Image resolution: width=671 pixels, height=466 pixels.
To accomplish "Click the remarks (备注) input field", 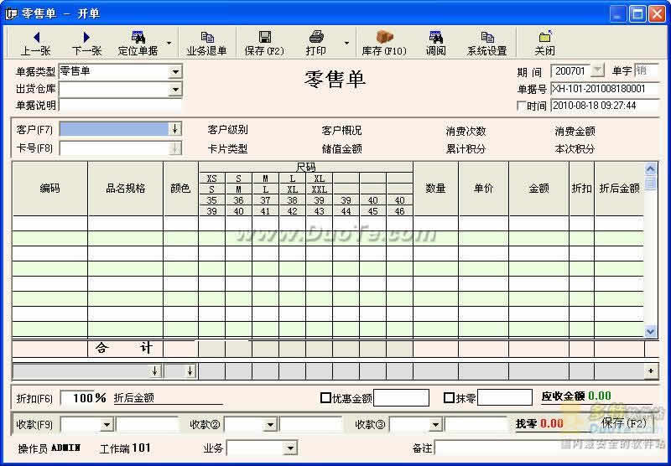I will click(x=545, y=448).
